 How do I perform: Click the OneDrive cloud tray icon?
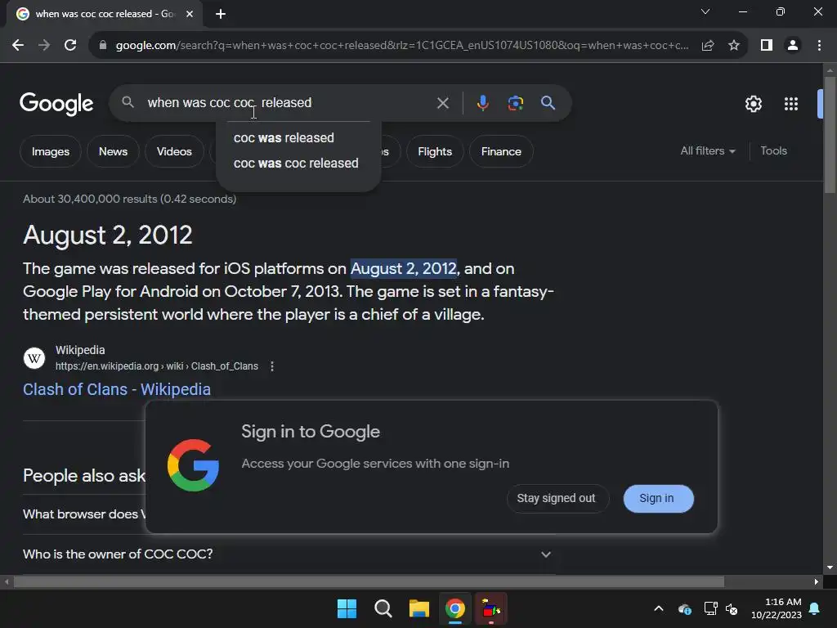685,608
